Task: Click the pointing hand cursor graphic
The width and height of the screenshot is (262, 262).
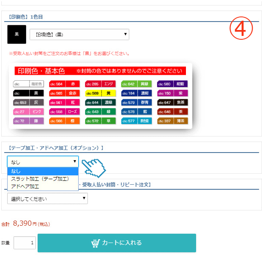Action: (x=94, y=168)
